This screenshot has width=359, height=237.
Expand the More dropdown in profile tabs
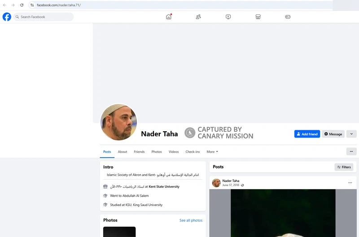pyautogui.click(x=212, y=152)
